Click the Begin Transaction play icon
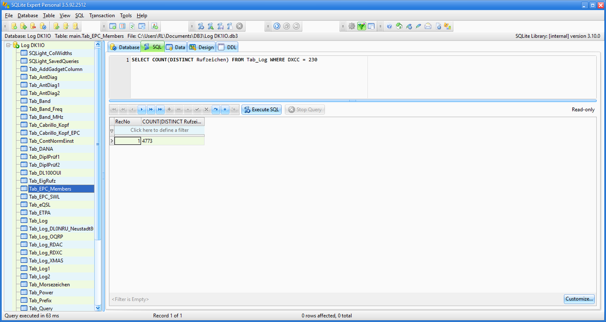 277,26
